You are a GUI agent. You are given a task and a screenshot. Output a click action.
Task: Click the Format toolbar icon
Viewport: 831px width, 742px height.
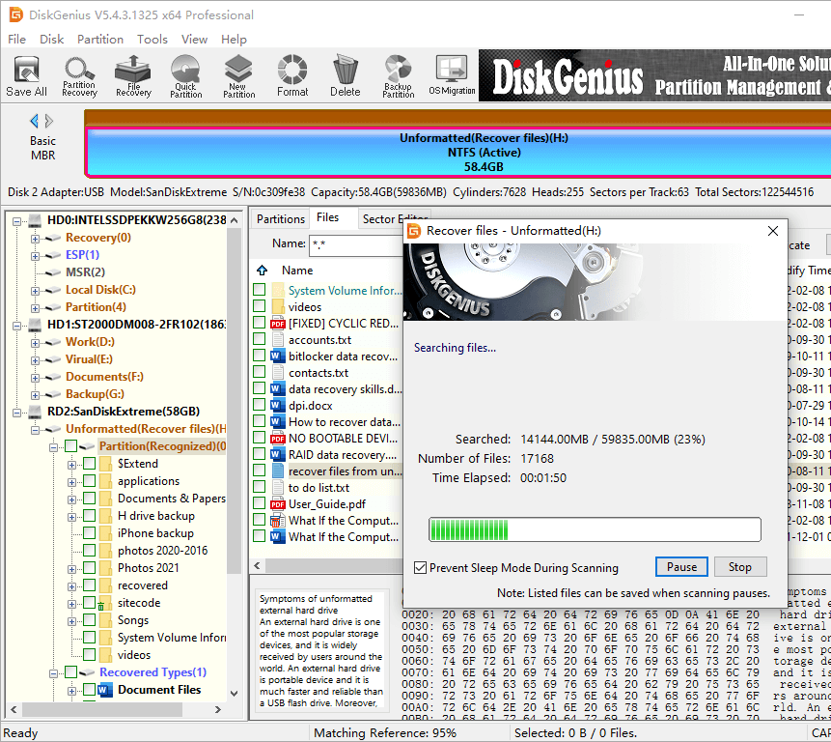tap(292, 75)
